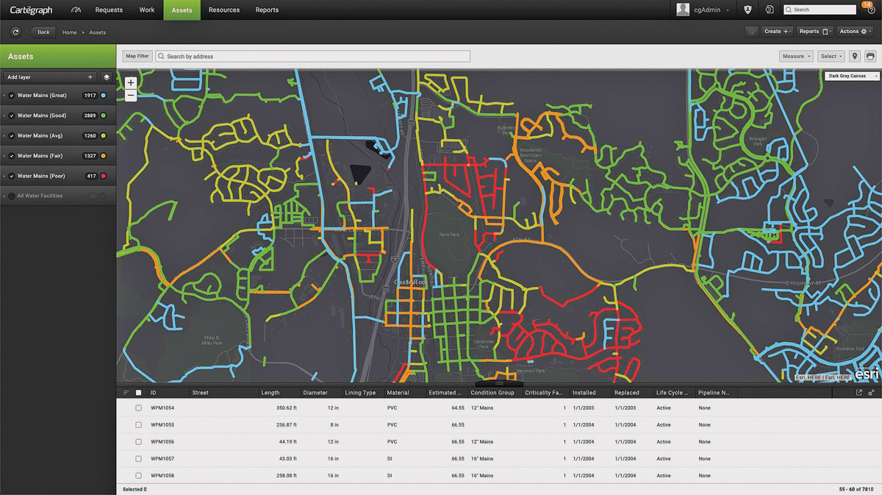Uncheck the Water Mains (Great) layer

pos(12,96)
